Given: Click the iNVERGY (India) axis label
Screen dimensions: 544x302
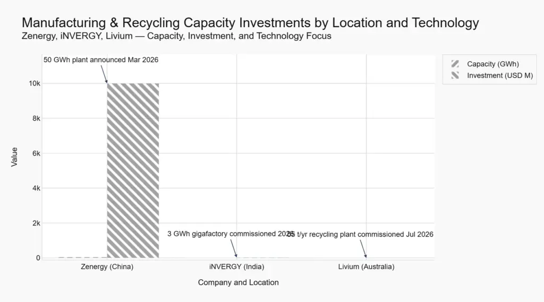Looking at the screenshot, I should tap(236, 266).
